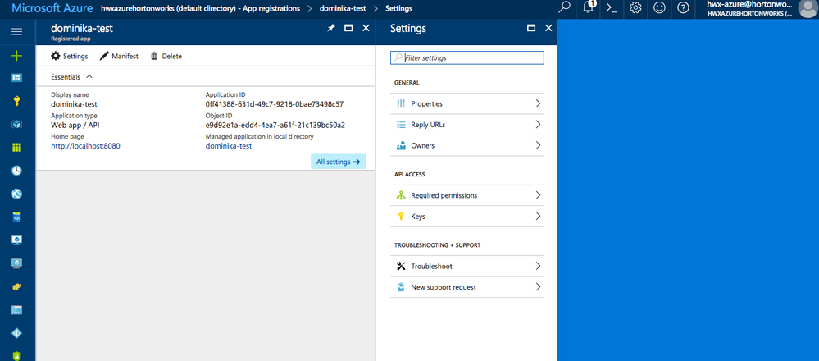Image resolution: width=819 pixels, height=361 pixels.
Task: Toggle the hamburger menu sidebar
Action: [16, 31]
